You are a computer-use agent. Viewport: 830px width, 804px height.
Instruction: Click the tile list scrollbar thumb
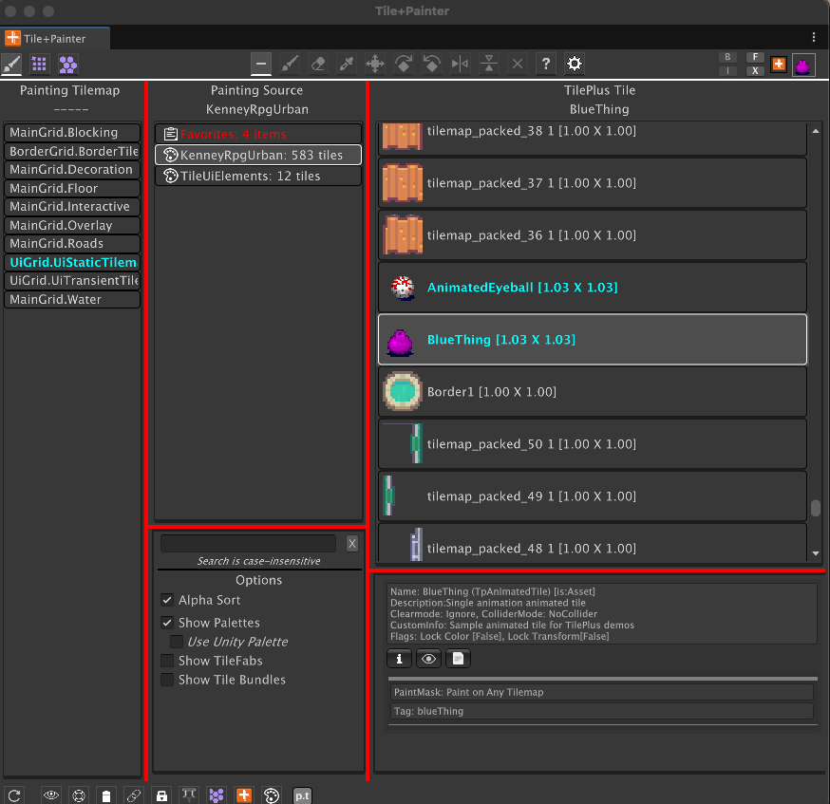816,509
